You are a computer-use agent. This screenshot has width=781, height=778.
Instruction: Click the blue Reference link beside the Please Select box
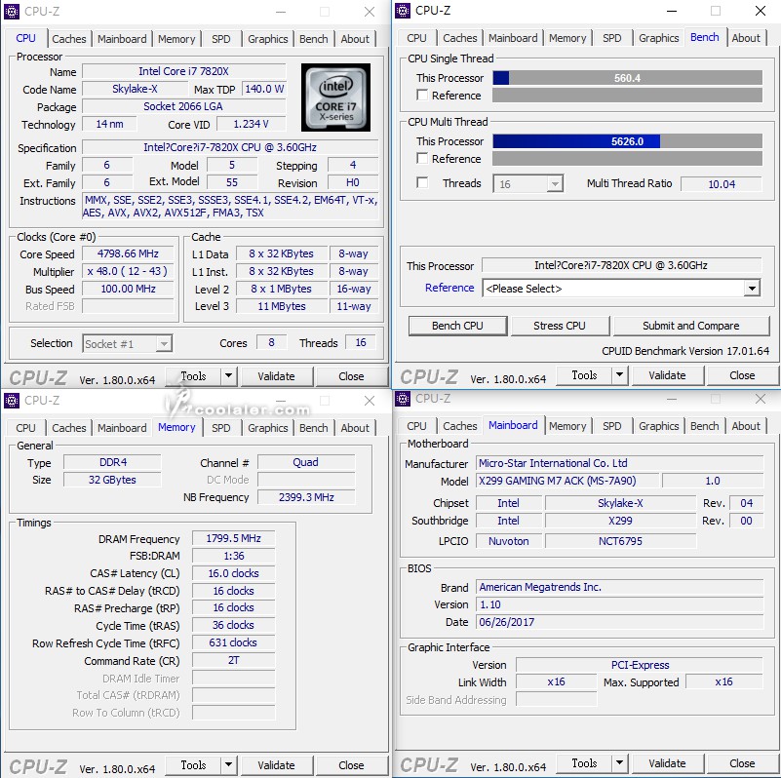click(x=449, y=288)
